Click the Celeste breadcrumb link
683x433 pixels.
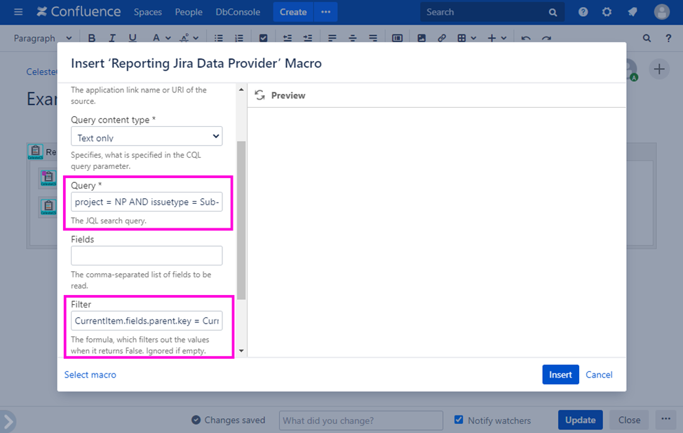pos(42,71)
